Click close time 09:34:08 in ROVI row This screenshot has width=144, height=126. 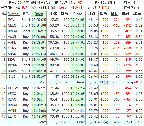[78, 20]
